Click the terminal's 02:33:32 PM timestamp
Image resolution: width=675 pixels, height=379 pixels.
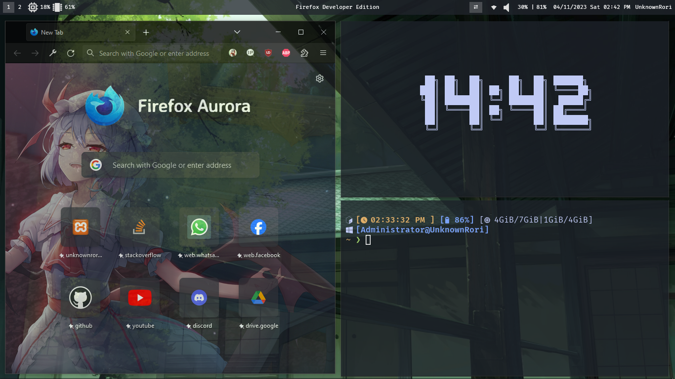click(398, 220)
